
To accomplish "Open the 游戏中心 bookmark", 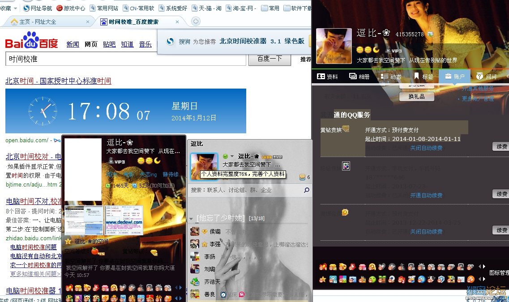I will point(71,8).
